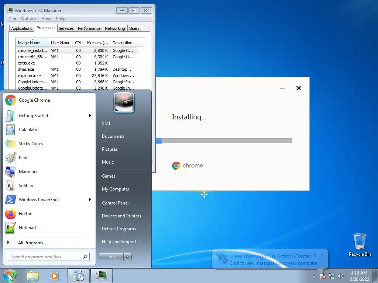Switch to Networking tab
The height and width of the screenshot is (283, 378).
tap(115, 28)
